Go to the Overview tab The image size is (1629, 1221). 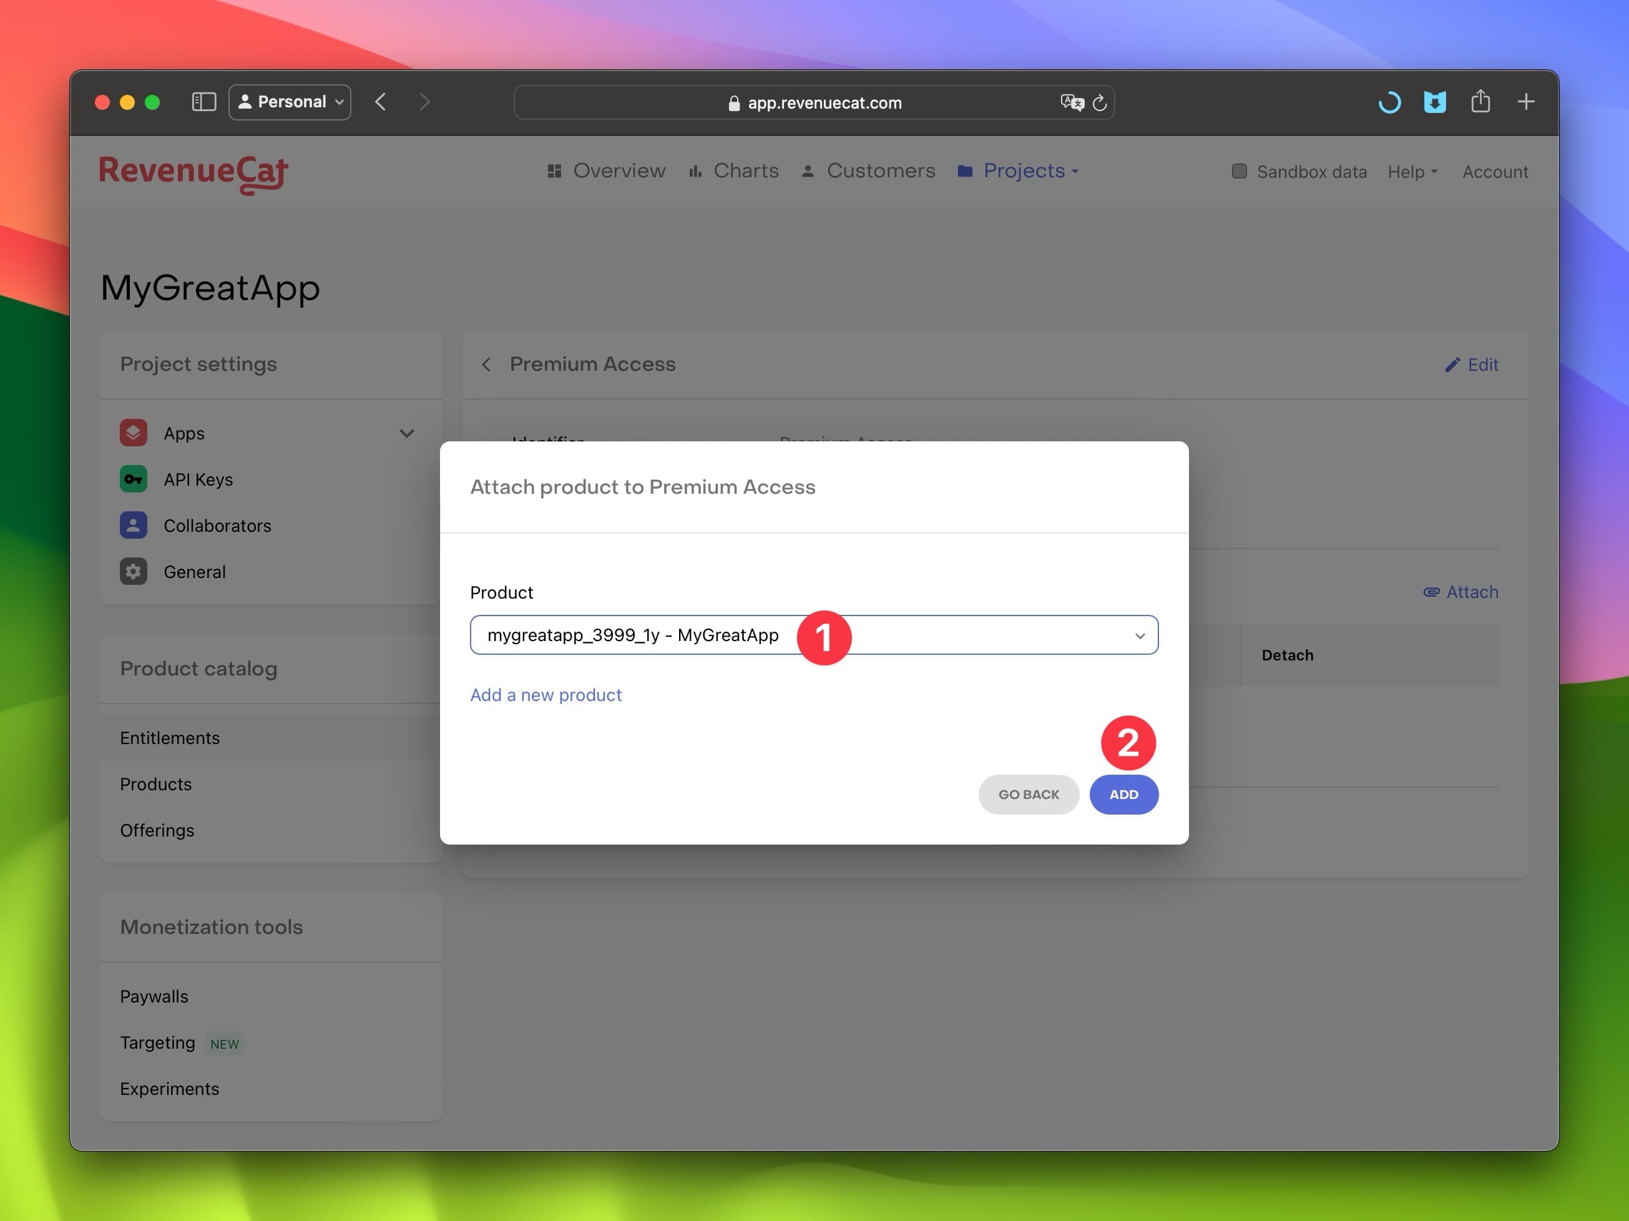606,171
